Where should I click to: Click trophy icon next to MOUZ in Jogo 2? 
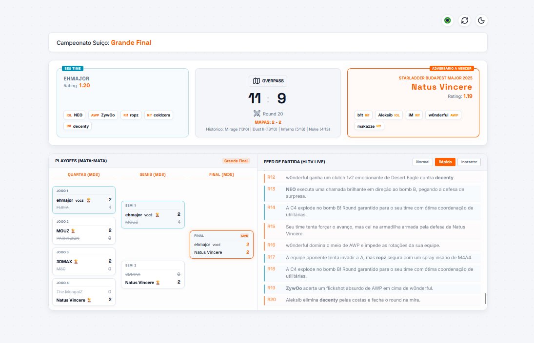(73, 231)
